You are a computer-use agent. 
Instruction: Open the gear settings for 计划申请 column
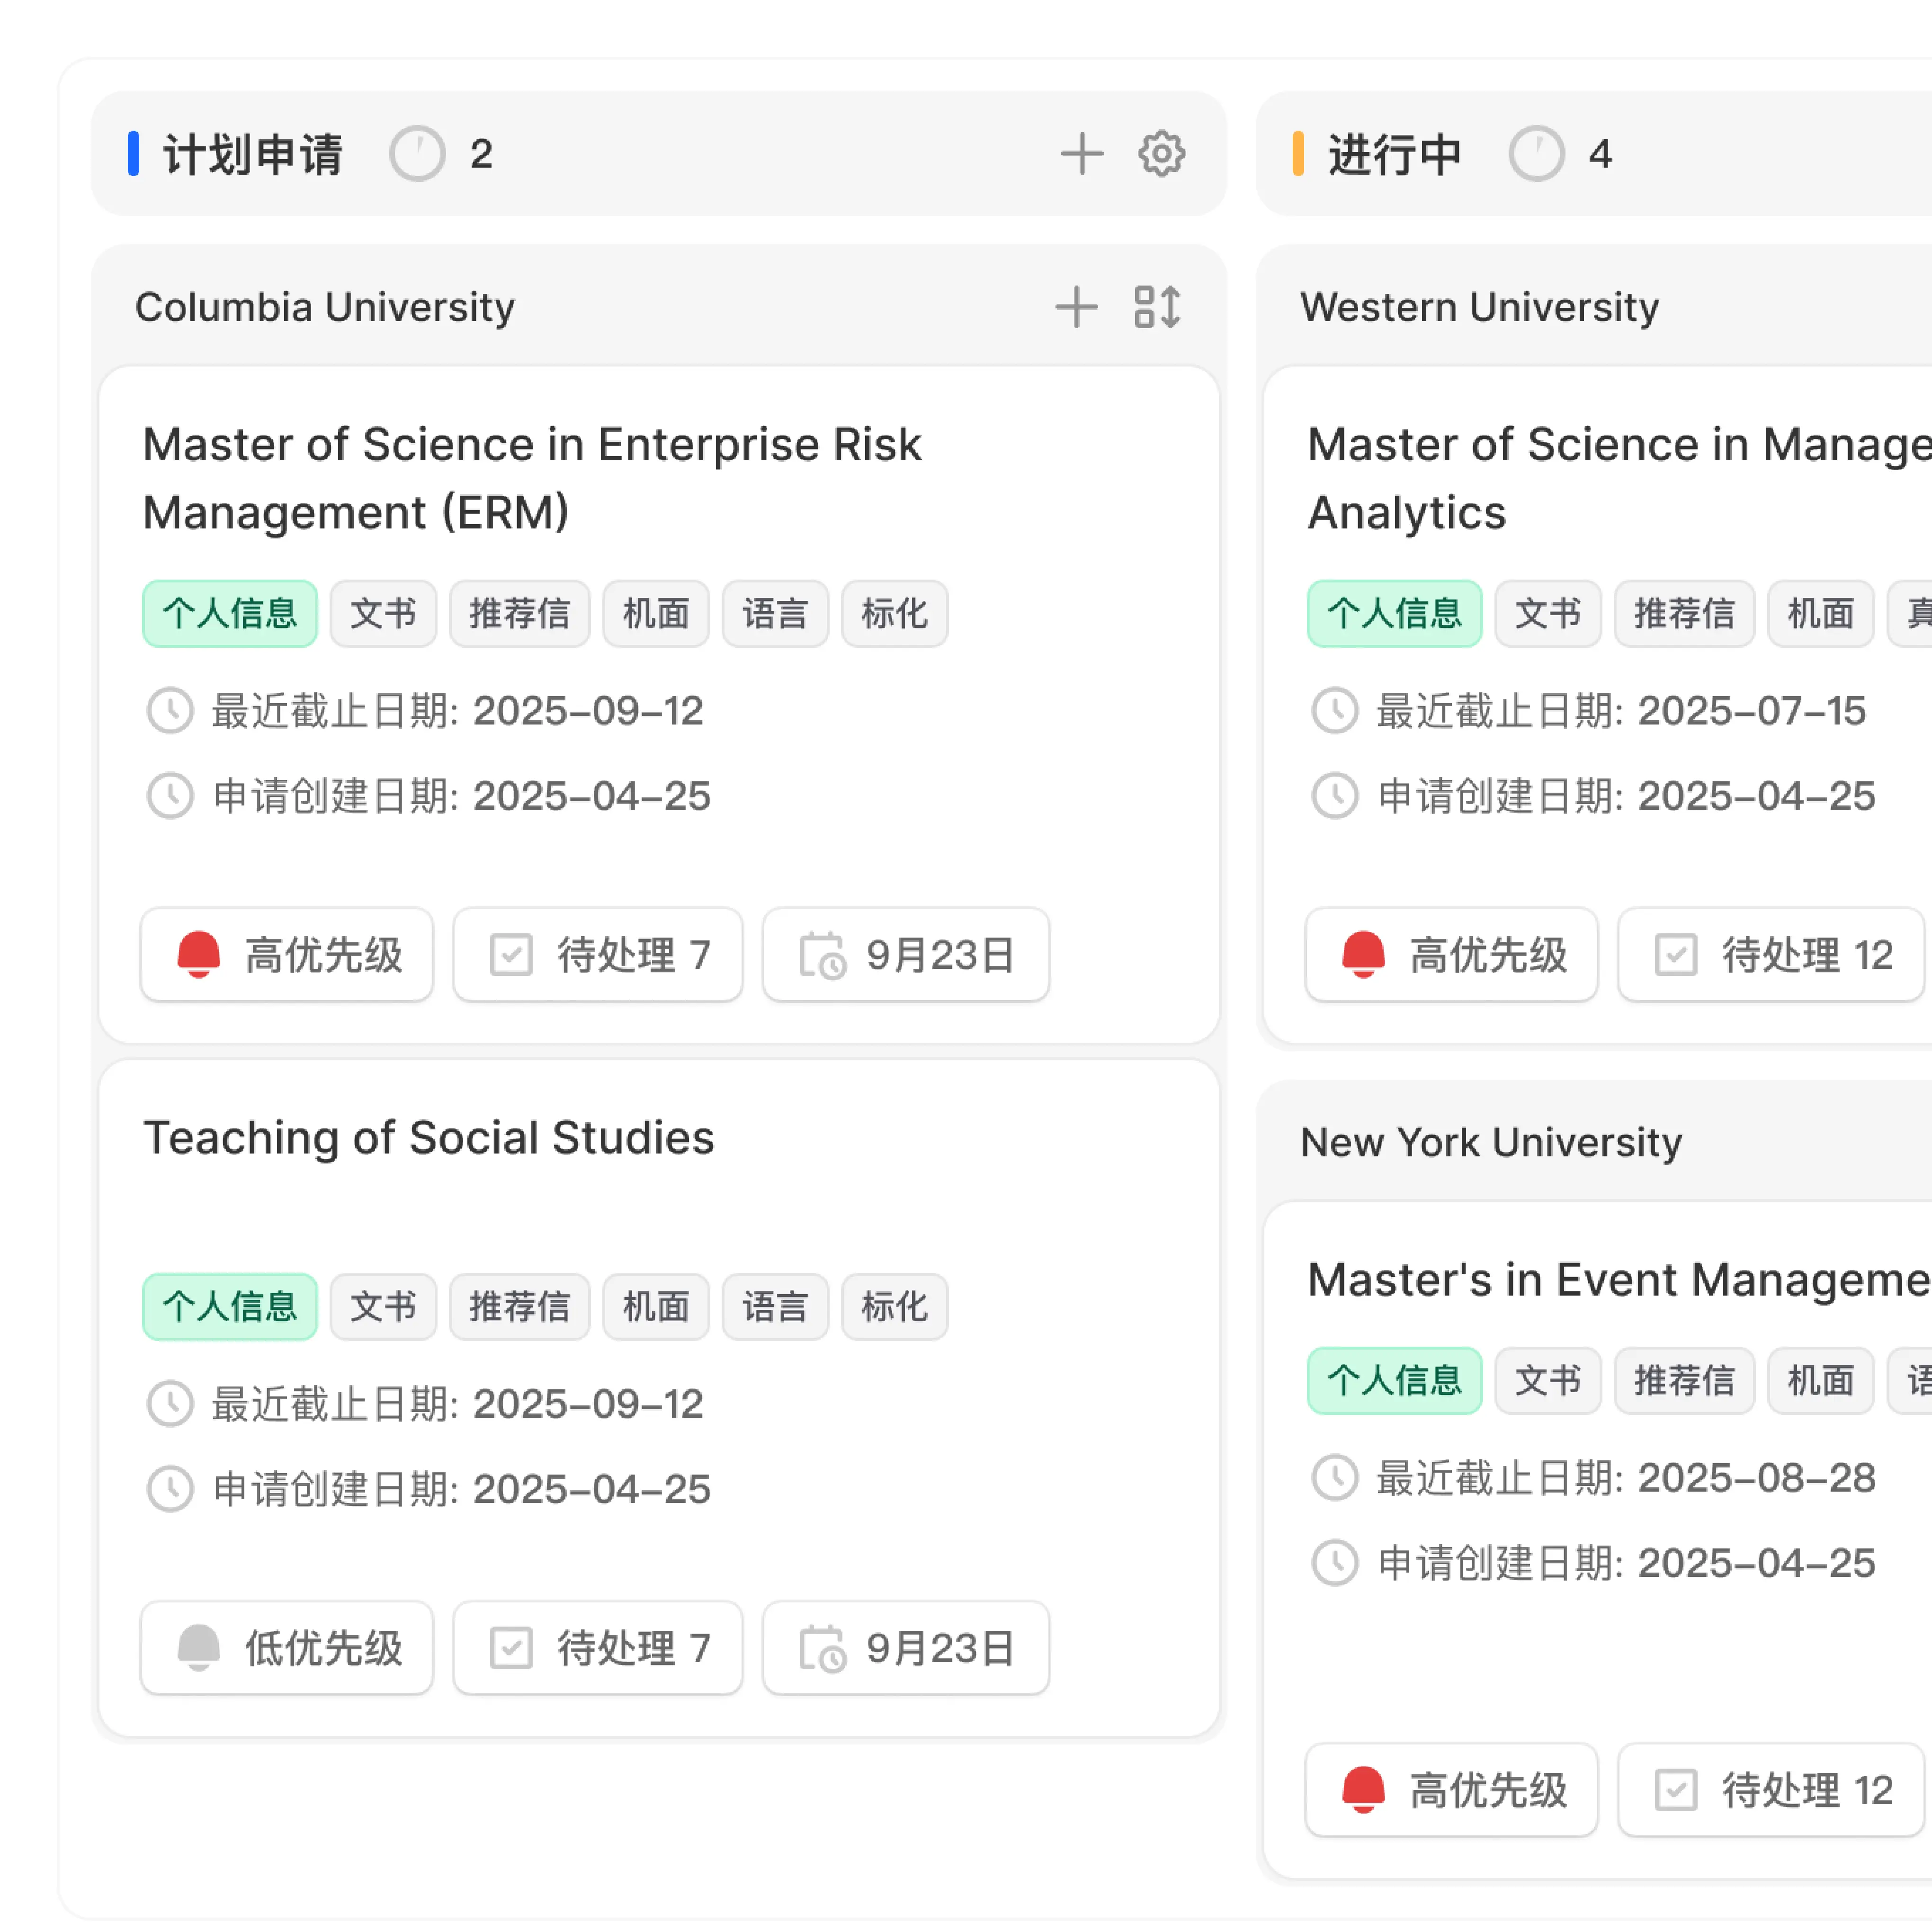coord(1161,154)
